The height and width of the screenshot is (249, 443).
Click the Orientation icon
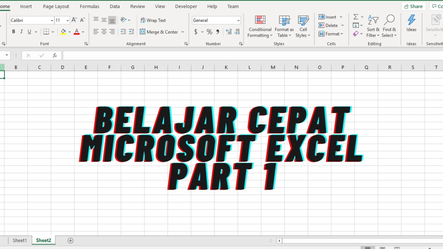(123, 20)
